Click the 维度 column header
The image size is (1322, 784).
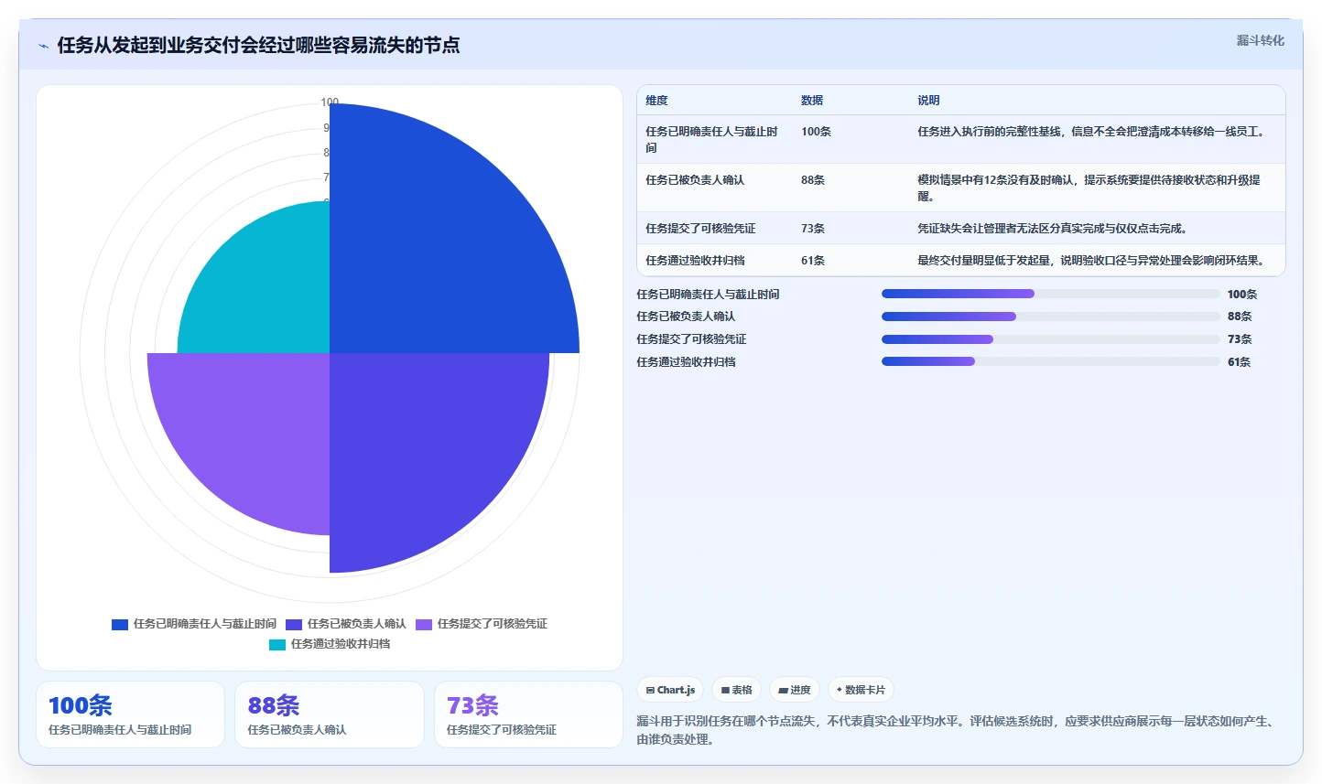(656, 101)
